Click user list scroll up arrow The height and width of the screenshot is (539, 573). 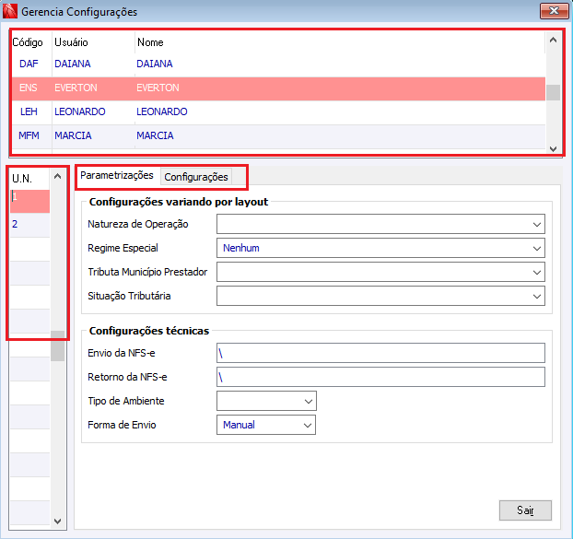coord(553,40)
